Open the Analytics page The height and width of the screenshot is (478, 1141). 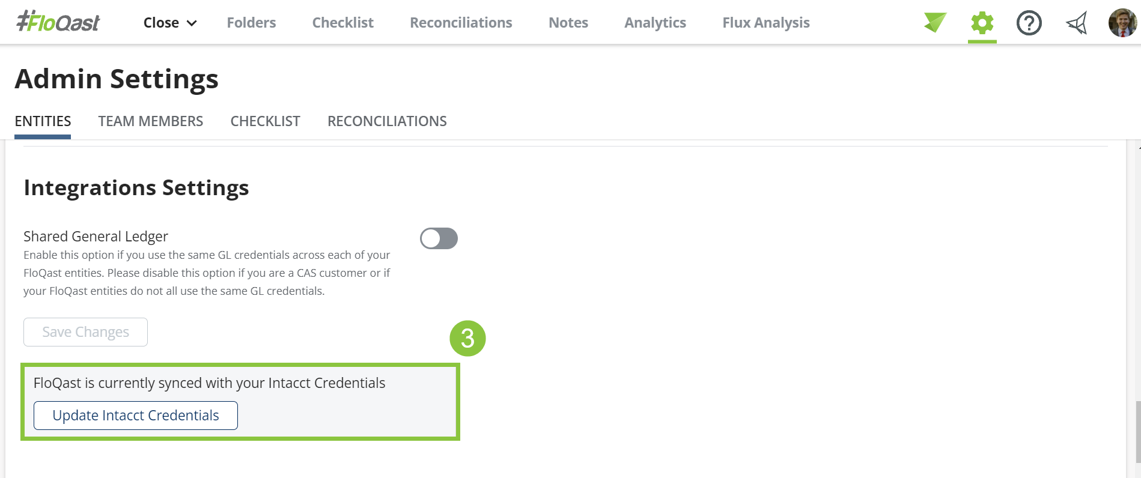[x=655, y=23]
